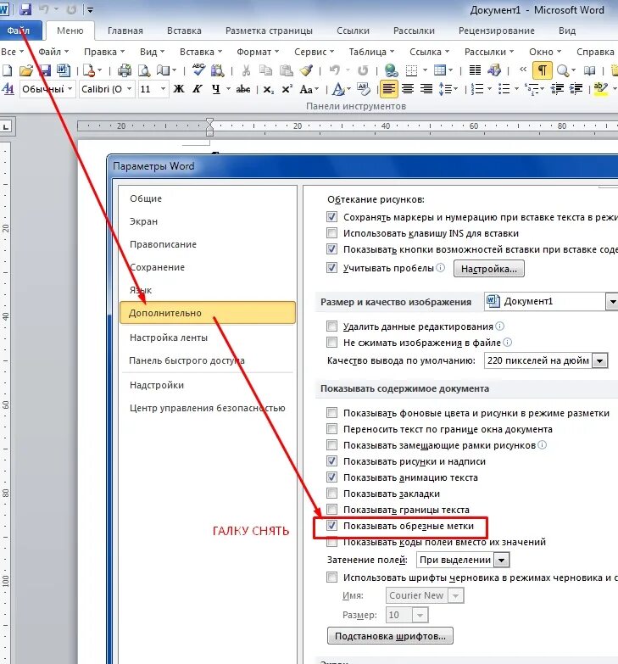This screenshot has width=618, height=664.
Task: Enable 'Показывать границы текста' checkbox
Action: coord(331,510)
